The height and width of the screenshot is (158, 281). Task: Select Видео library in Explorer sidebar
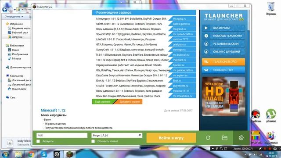point(15,50)
